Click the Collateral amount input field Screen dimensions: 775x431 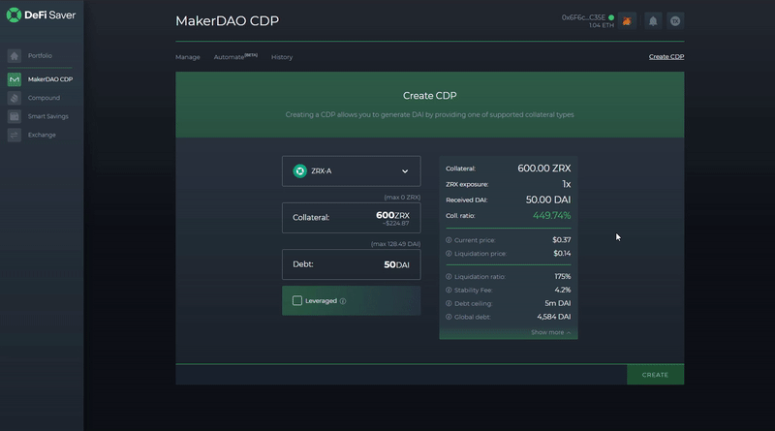tap(352, 218)
